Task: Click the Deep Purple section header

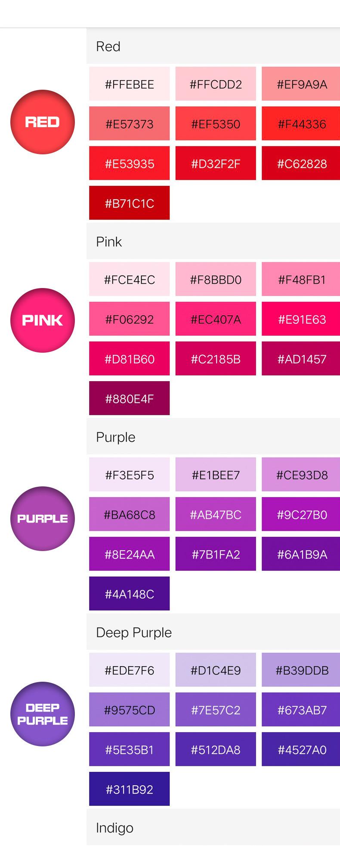Action: pyautogui.click(x=213, y=632)
